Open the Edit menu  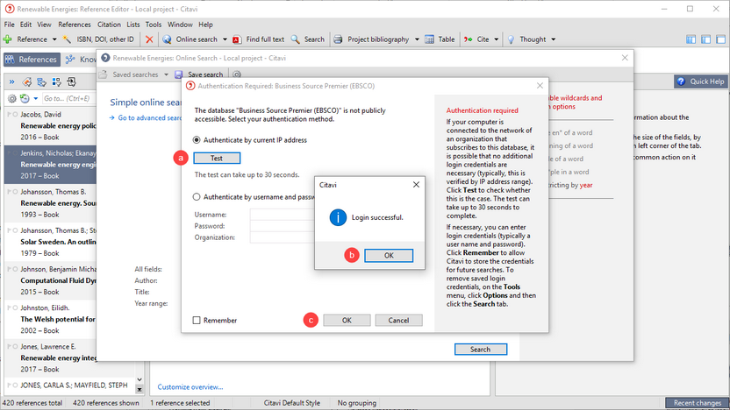click(x=25, y=25)
